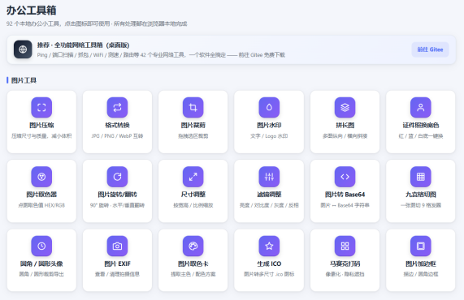Click the 亮度 / 对比度 / 灰度 / 反相 description
The image size is (464, 300).
point(269,205)
